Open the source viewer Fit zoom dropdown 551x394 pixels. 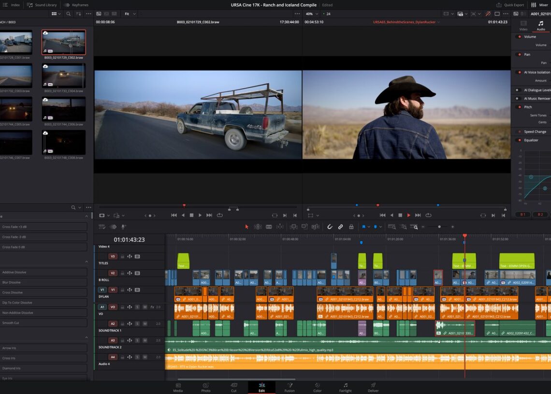130,14
